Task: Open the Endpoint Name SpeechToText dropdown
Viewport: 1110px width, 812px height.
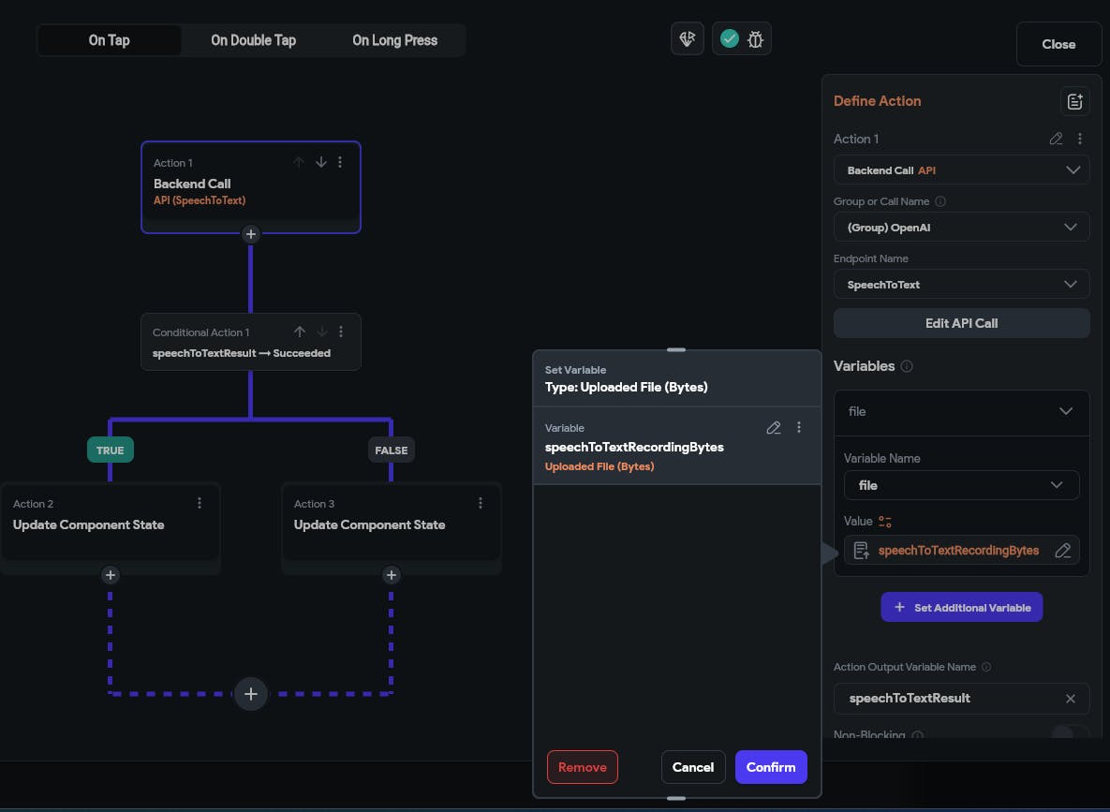Action: click(x=961, y=285)
